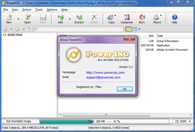Close the About PowerISO dialog

coord(130,39)
